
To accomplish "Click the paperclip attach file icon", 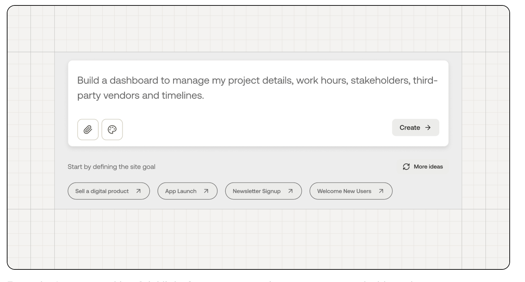I will coord(88,129).
